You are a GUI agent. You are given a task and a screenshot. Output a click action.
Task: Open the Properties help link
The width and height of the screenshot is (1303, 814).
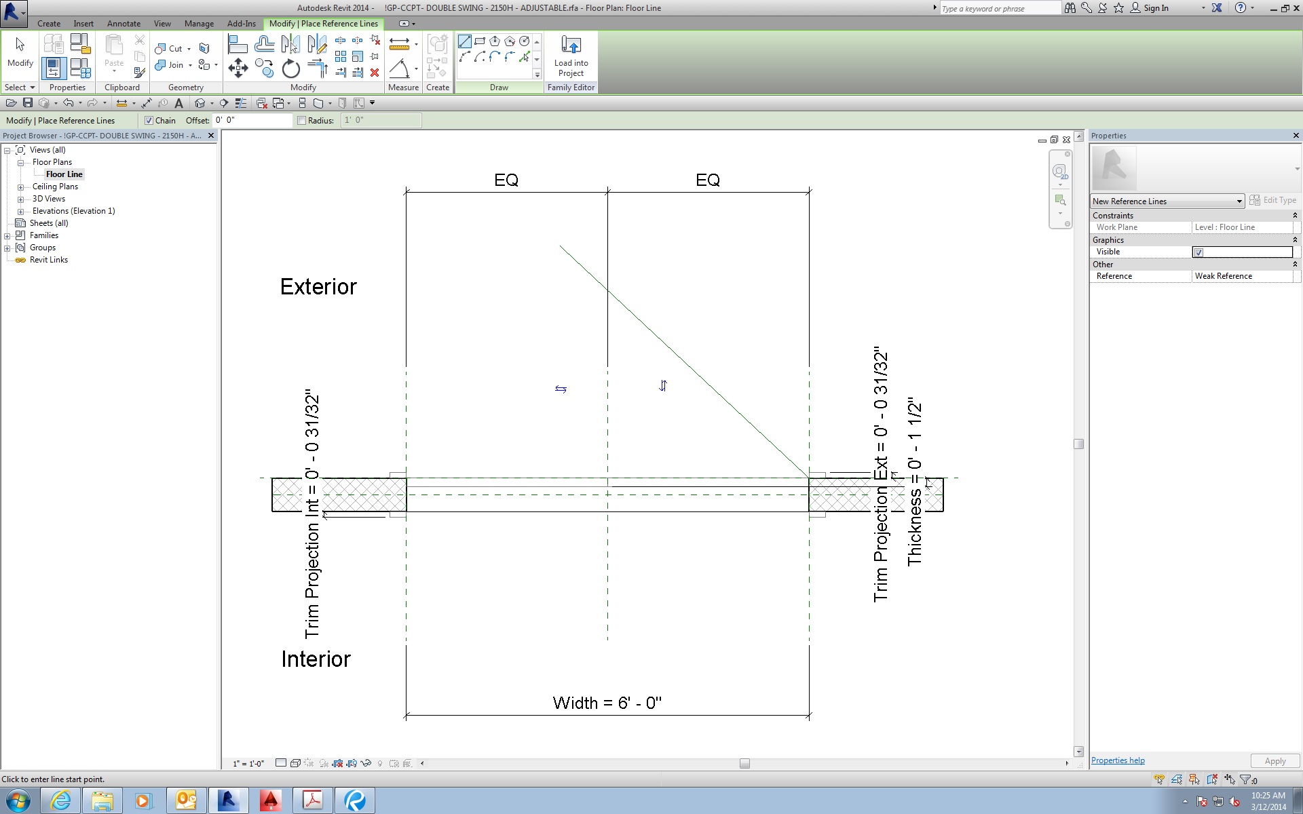(x=1117, y=760)
